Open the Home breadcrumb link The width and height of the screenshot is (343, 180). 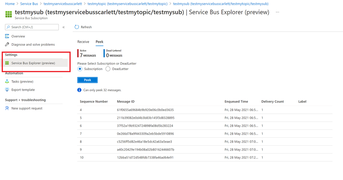[x=10, y=4]
